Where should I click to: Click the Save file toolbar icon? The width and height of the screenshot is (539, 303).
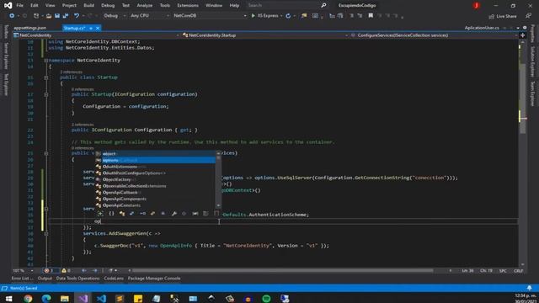point(57,16)
